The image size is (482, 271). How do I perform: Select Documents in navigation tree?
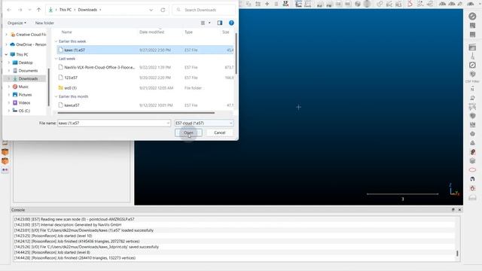click(x=28, y=71)
